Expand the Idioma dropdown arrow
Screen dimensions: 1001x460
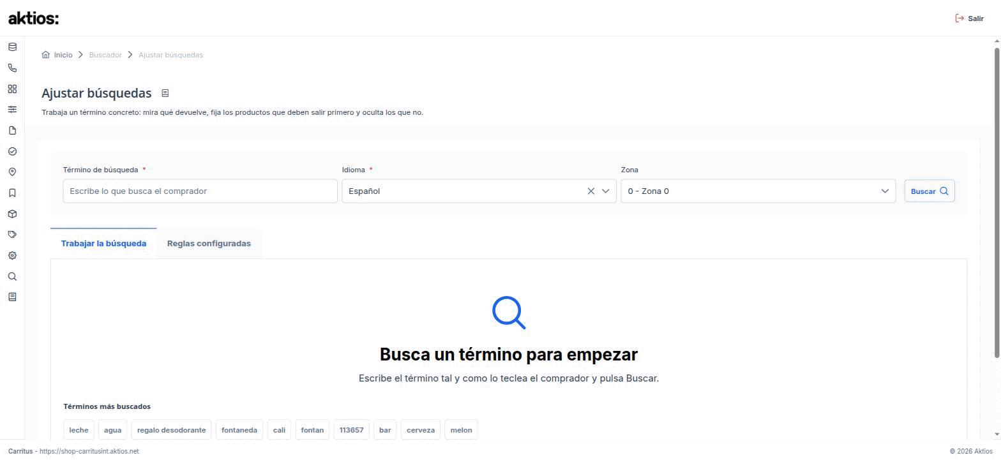(x=606, y=191)
